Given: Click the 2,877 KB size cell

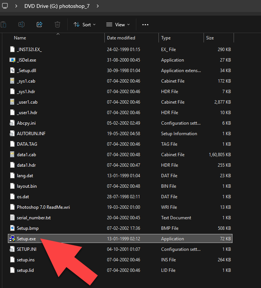Looking at the screenshot, I should 222,102.
